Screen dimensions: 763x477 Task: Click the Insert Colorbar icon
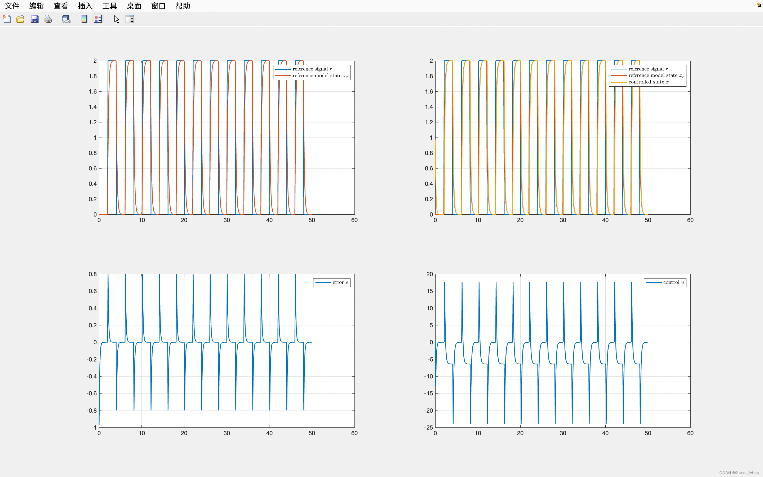(x=84, y=19)
